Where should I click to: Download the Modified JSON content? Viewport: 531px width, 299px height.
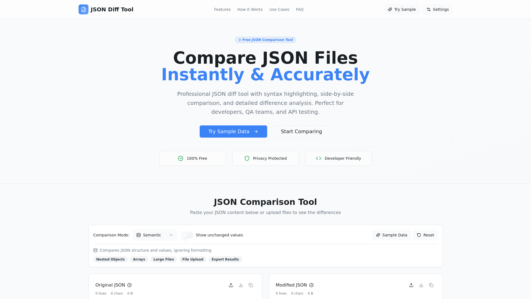421,285
